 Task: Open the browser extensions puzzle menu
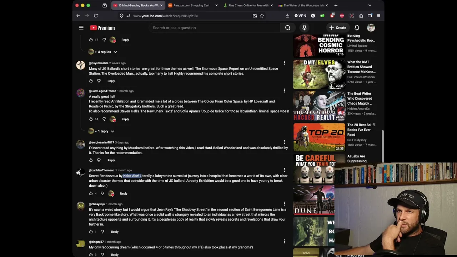[x=361, y=16]
